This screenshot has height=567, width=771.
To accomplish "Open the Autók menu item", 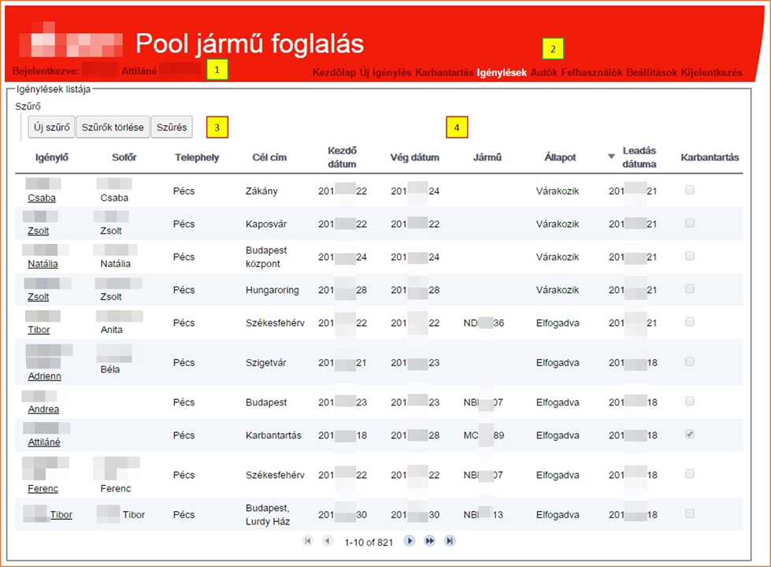I will click(x=543, y=72).
